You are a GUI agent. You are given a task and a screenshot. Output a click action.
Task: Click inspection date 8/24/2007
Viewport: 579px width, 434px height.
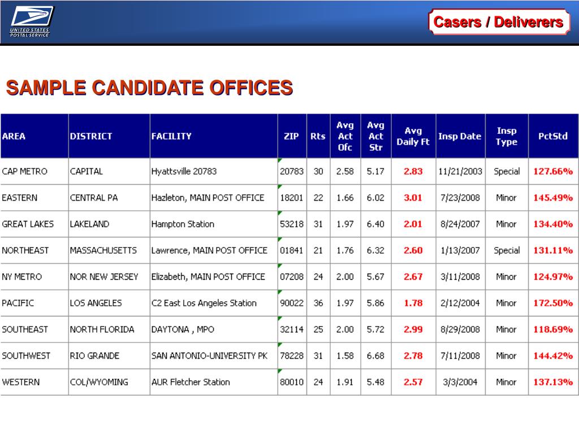pyautogui.click(x=460, y=224)
